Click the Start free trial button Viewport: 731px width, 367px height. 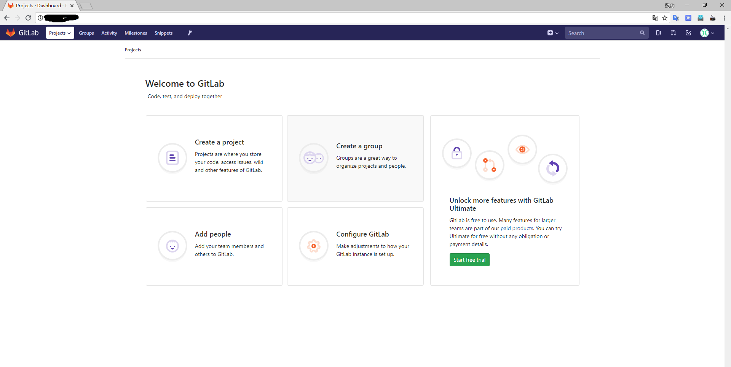[469, 260]
